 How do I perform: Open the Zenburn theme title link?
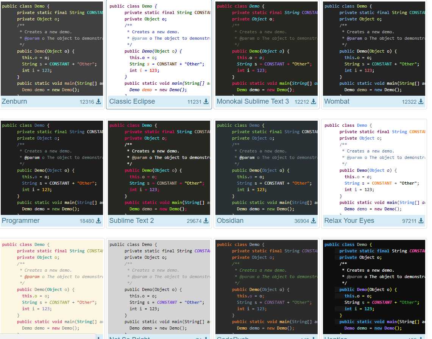[x=14, y=101]
